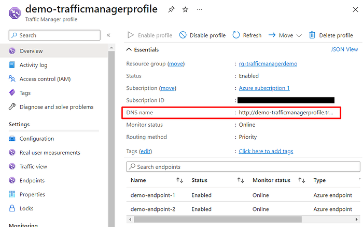Click the Access control people icon
The height and width of the screenshot is (227, 363).
click(12, 78)
